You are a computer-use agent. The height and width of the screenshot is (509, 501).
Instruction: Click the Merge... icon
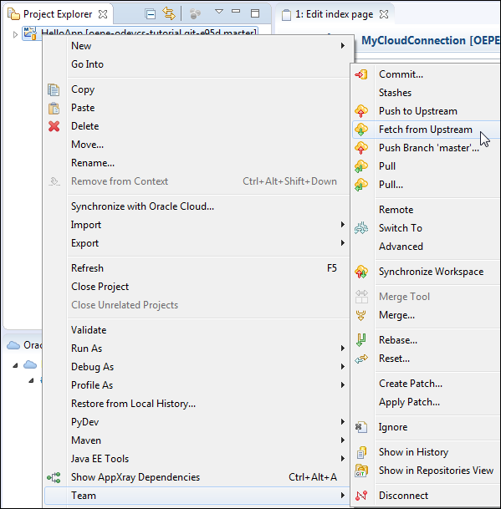361,315
